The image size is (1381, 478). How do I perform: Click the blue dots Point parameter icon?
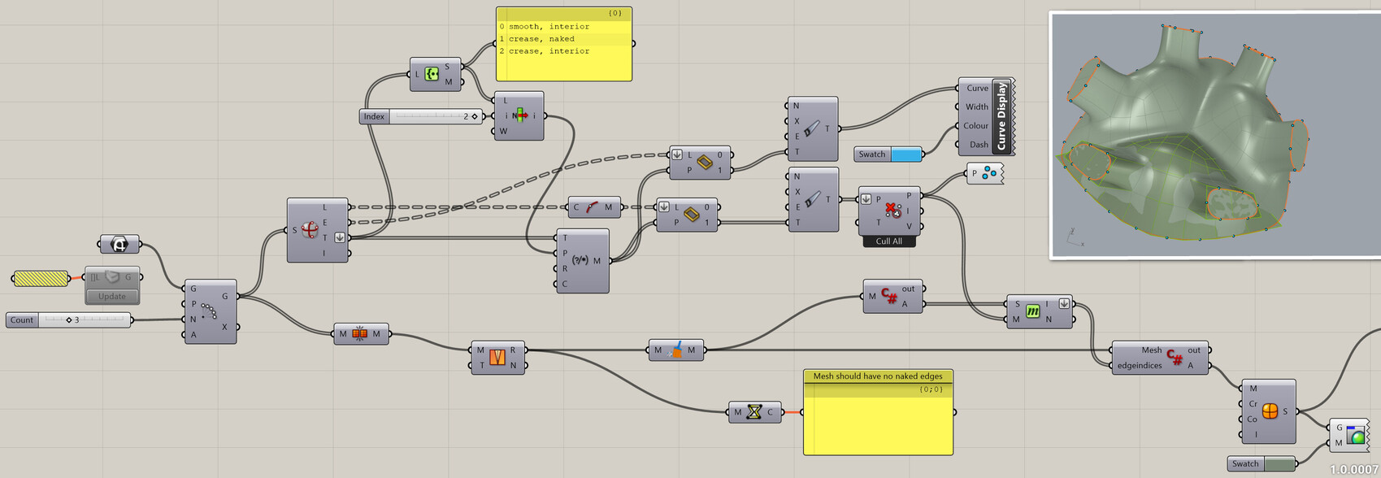pyautogui.click(x=989, y=173)
